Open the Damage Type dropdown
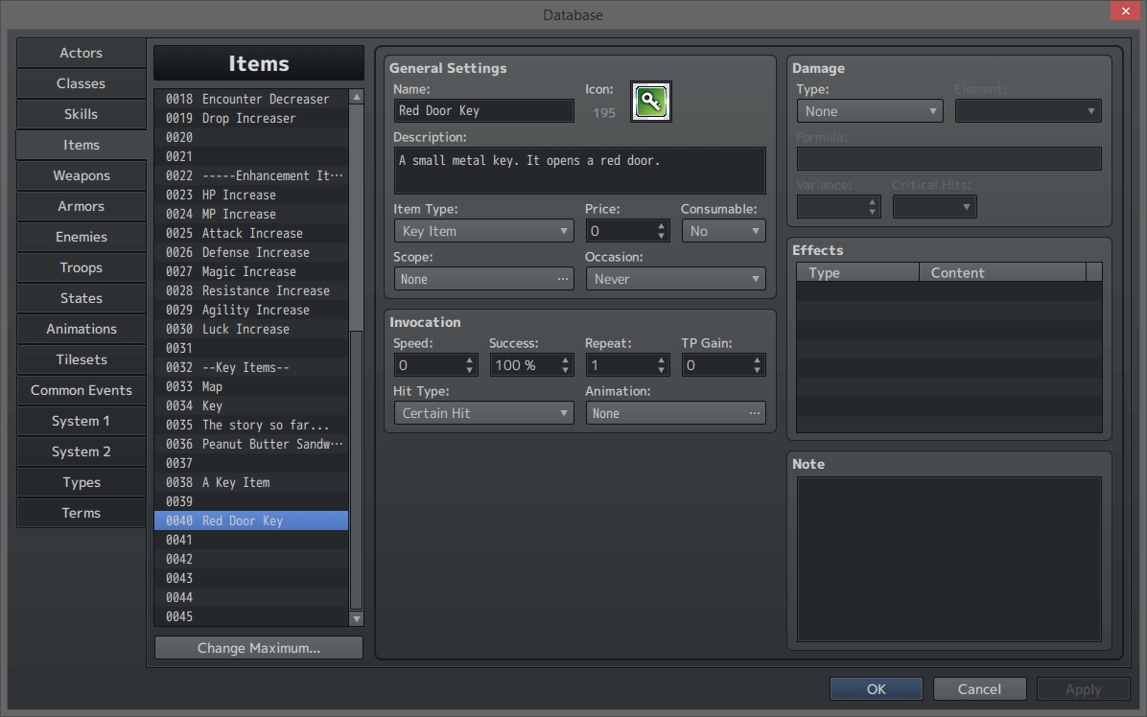The height and width of the screenshot is (717, 1147). coord(869,111)
